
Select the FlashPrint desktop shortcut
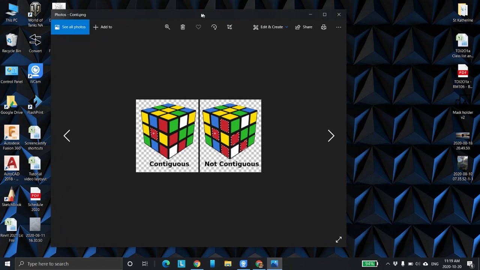pos(35,105)
